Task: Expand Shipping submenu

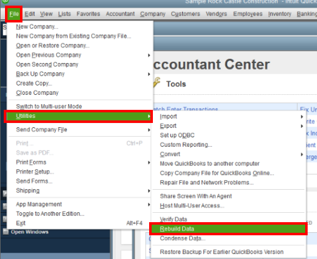Action: [x=79, y=190]
